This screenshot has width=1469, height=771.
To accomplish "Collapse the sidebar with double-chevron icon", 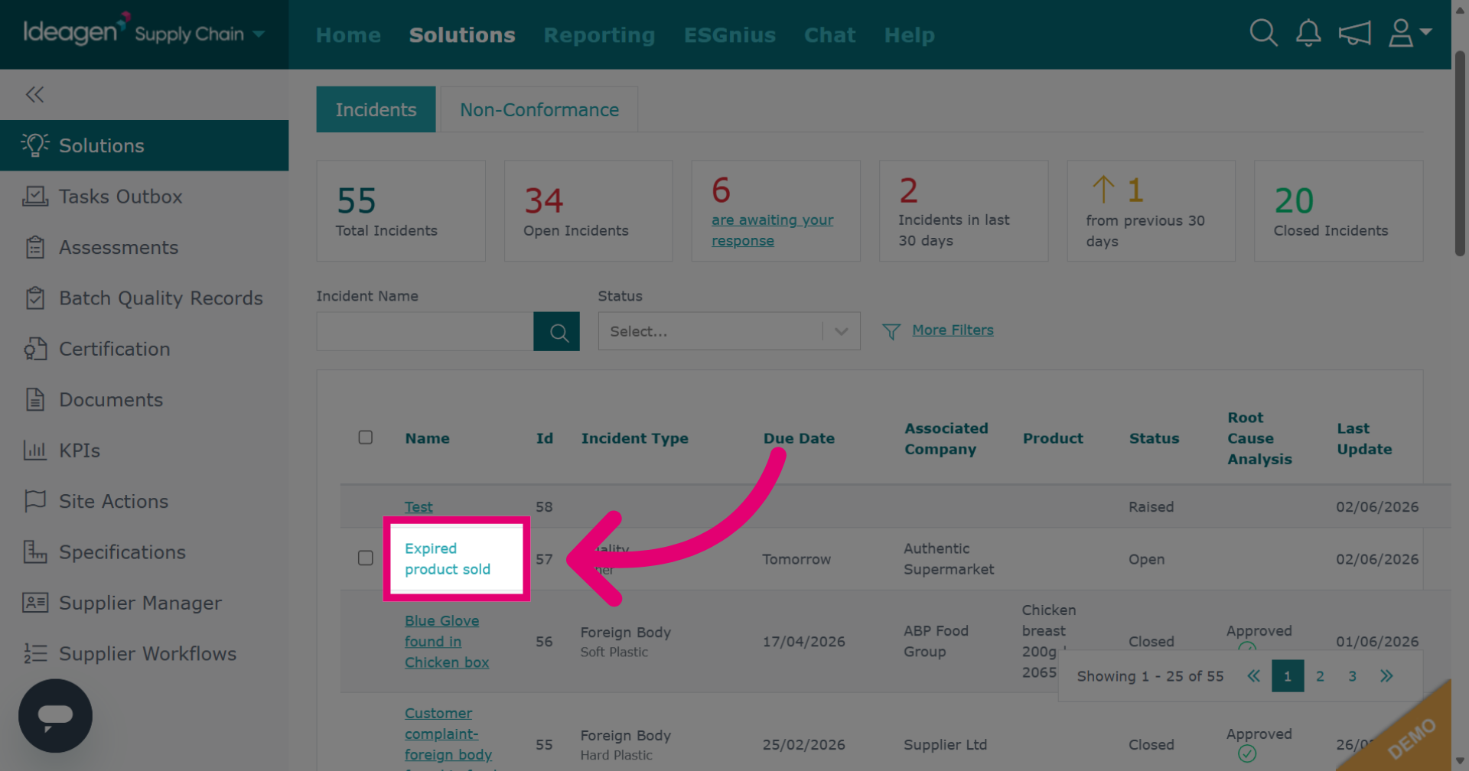I will tap(34, 94).
